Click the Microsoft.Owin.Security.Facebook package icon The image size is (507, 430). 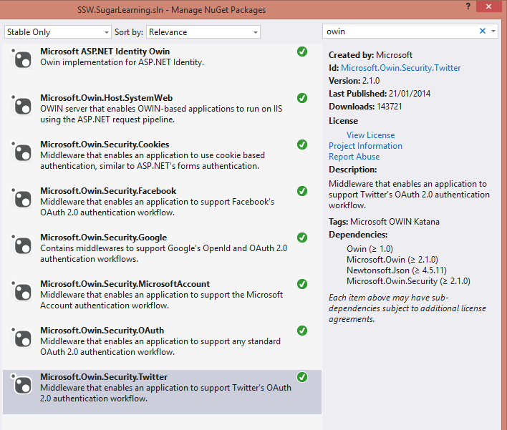[23, 199]
